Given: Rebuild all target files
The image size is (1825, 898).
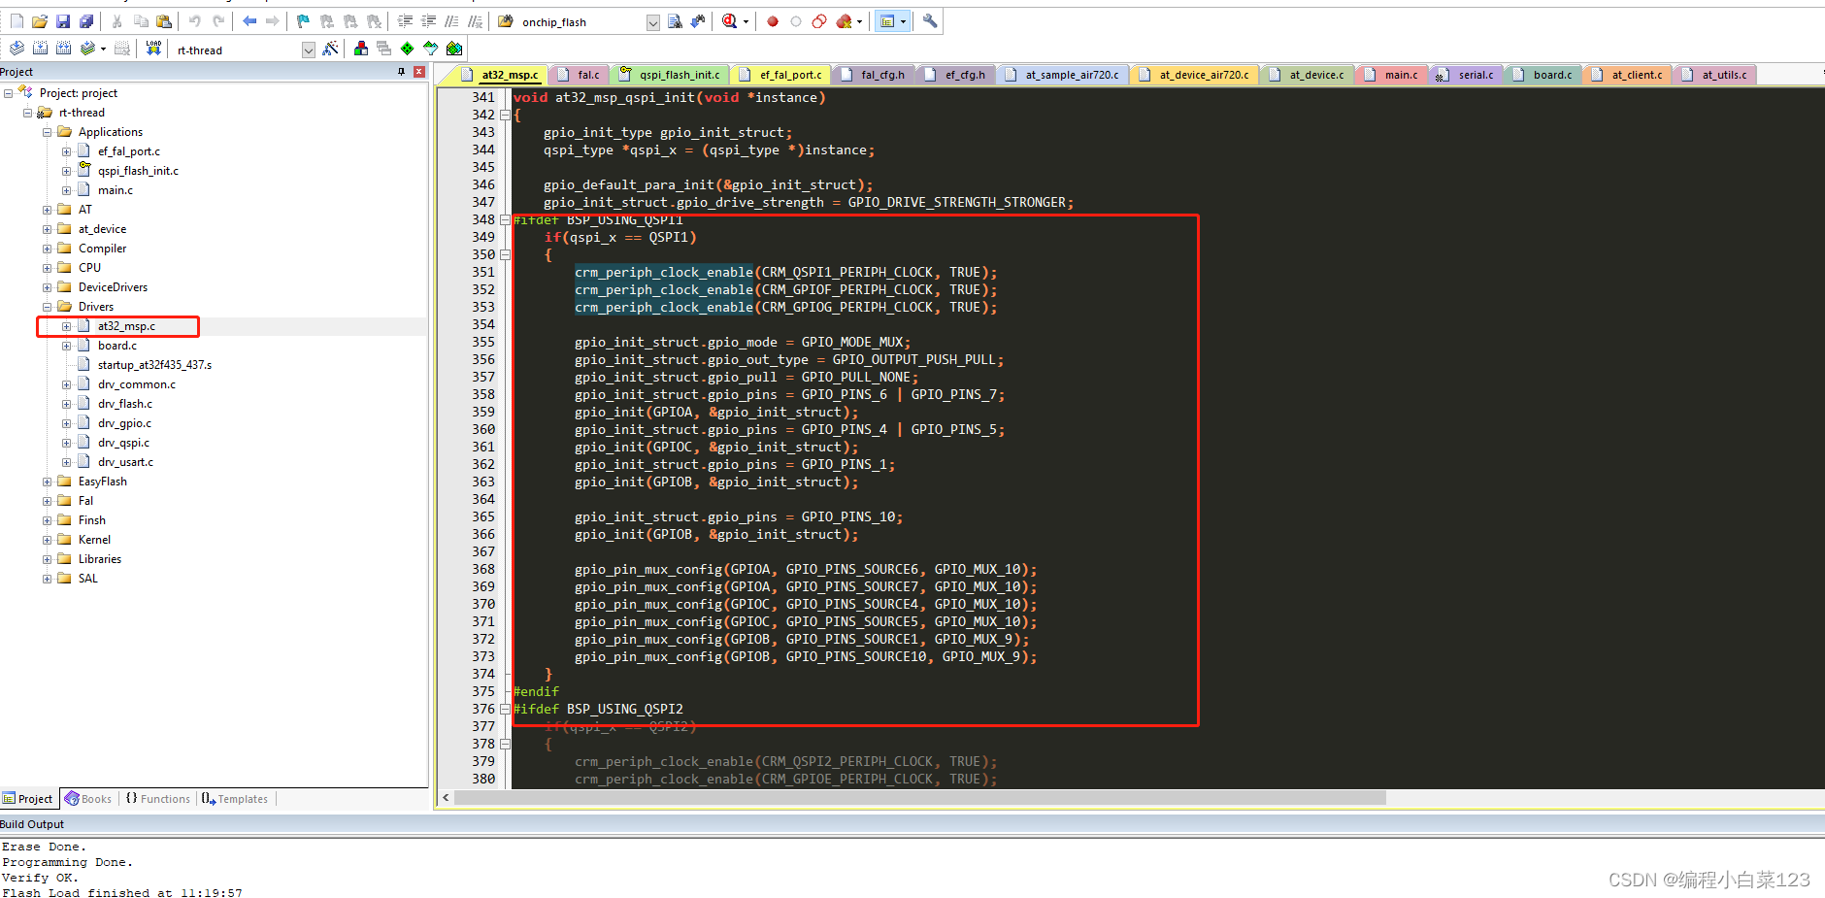Looking at the screenshot, I should pos(62,47).
